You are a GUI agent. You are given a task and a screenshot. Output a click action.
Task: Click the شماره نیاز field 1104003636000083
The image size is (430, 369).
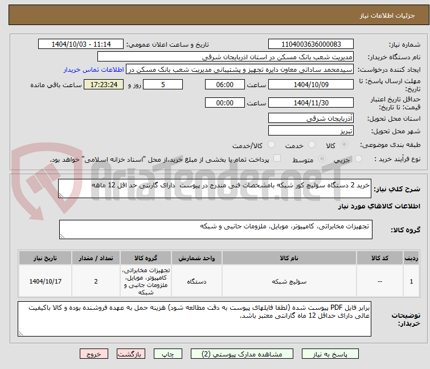coord(311,44)
